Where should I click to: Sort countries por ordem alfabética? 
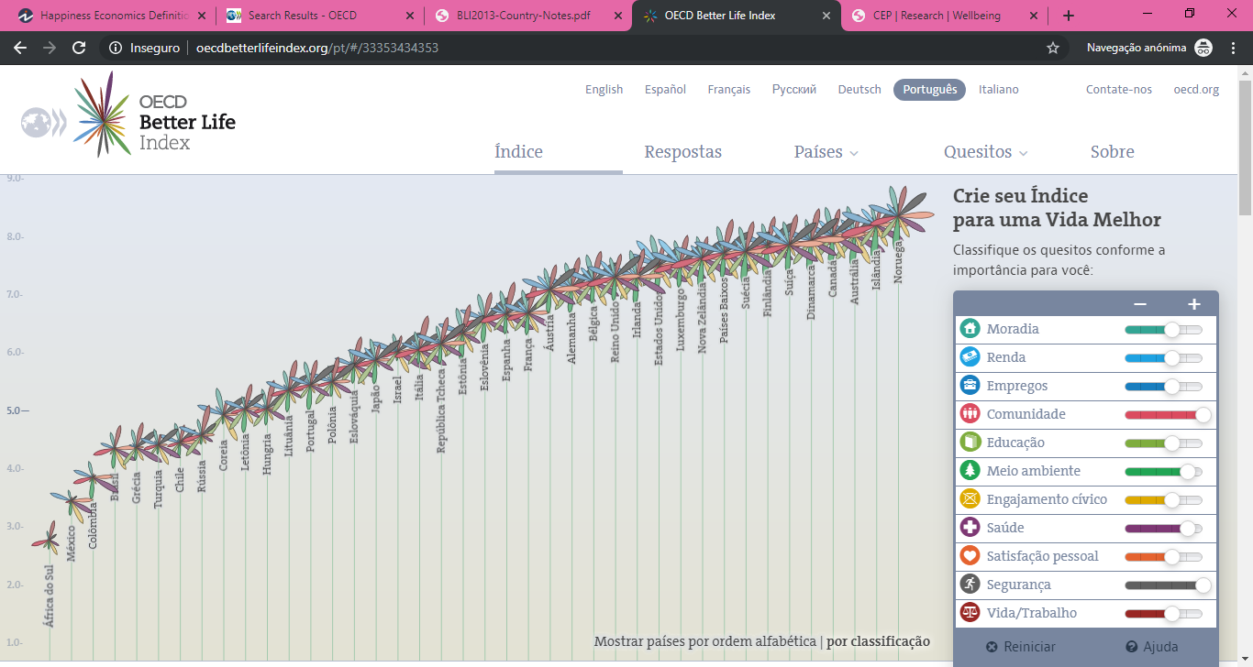click(705, 641)
